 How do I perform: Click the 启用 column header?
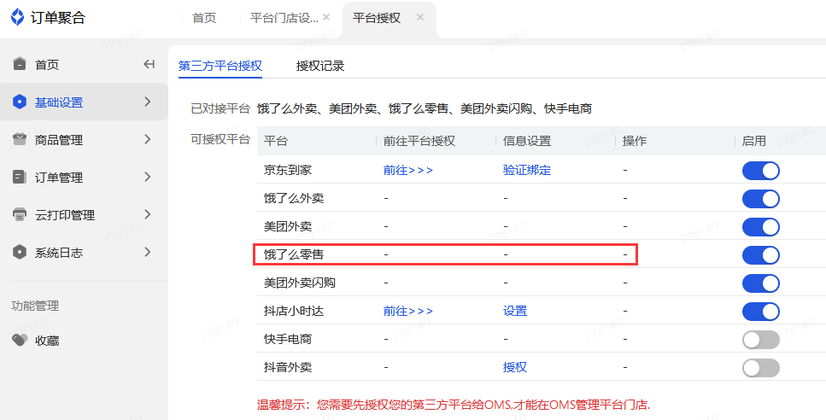coord(754,141)
